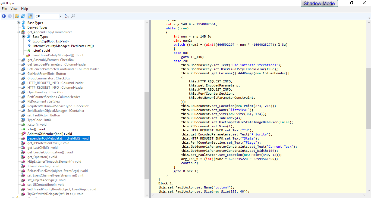Click the Open assembly folder icon

coord(17,16)
